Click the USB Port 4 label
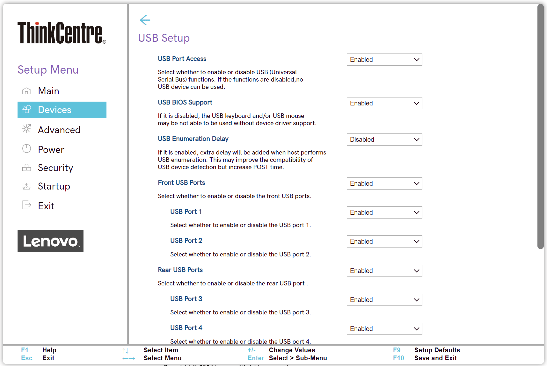This screenshot has height=366, width=547. point(186,328)
